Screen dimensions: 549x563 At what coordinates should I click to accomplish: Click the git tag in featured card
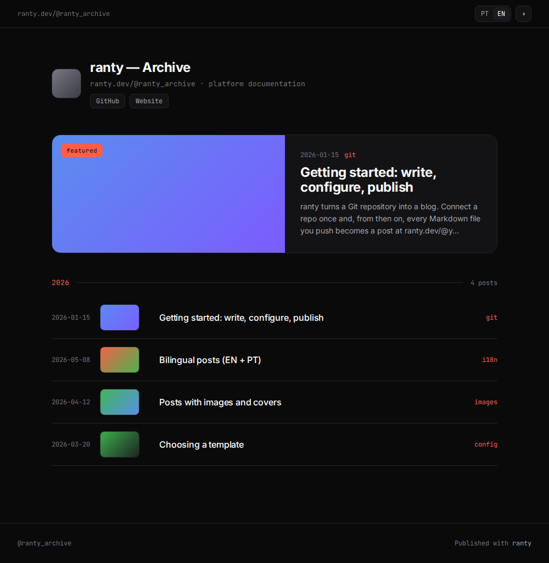(x=350, y=155)
